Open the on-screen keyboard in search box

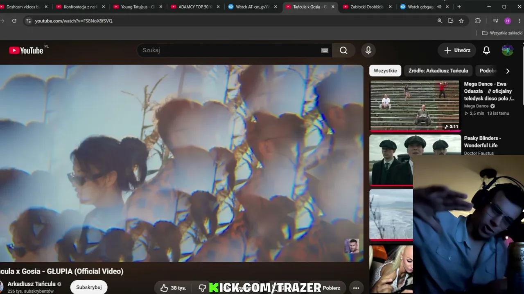click(x=325, y=50)
